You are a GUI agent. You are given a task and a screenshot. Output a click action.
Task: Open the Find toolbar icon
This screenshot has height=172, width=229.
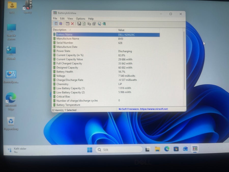pyautogui.click(x=99, y=24)
